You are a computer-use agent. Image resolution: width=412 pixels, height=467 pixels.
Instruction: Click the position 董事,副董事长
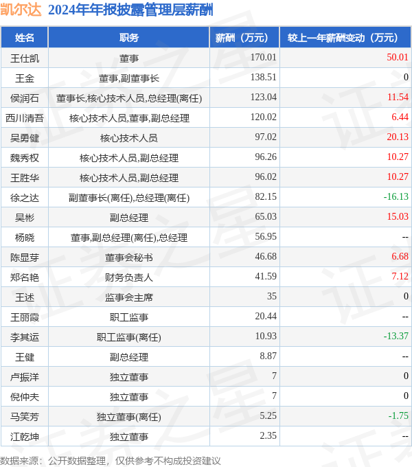129,78
